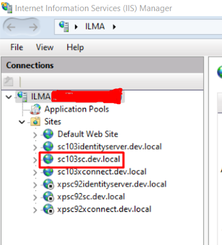Expand the sc103sc.dev.local node

[35, 160]
